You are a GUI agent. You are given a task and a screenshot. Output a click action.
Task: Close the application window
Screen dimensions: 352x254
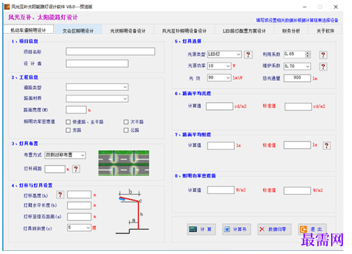[x=336, y=7]
